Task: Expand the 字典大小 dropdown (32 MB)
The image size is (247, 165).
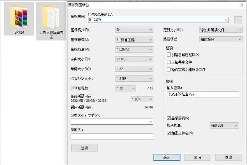Action: click(134, 59)
